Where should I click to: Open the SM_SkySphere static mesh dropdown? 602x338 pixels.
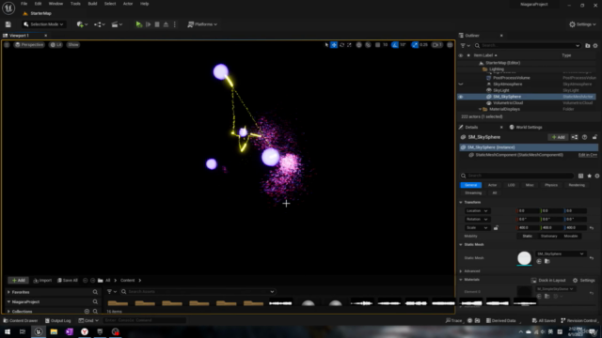coord(561,254)
